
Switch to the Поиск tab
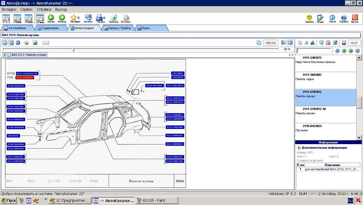pos(151,28)
